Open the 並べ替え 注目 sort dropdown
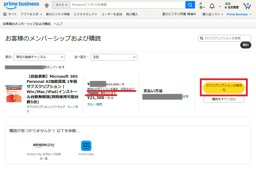 click(x=114, y=57)
